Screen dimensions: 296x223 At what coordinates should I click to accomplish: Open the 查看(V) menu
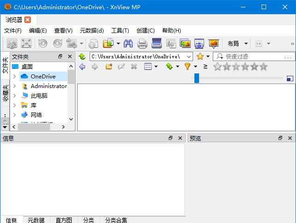point(63,31)
